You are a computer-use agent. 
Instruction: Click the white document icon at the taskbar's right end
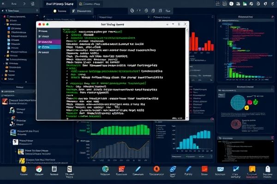click(267, 170)
